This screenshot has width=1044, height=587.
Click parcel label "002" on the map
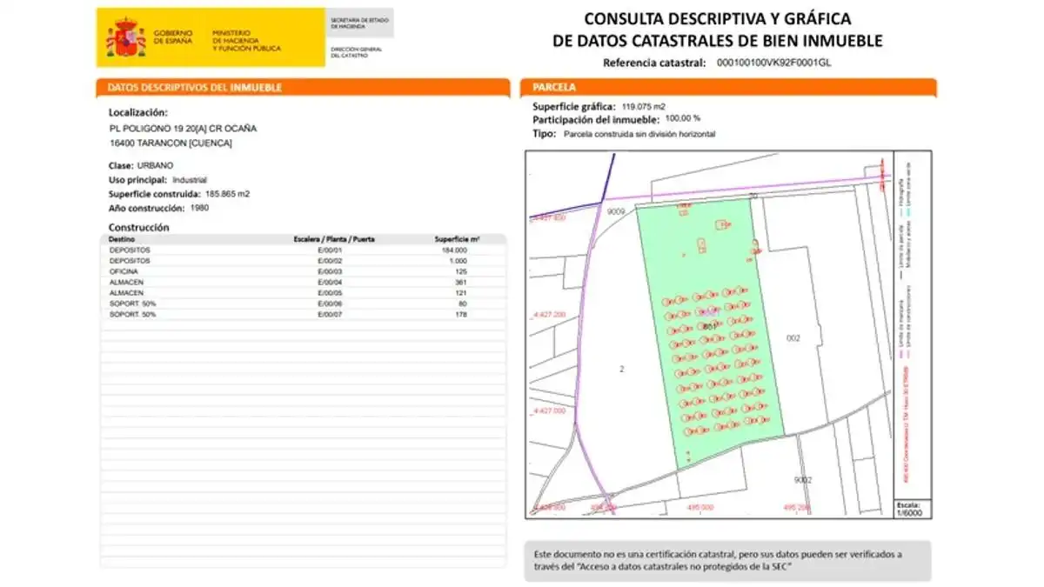793,337
